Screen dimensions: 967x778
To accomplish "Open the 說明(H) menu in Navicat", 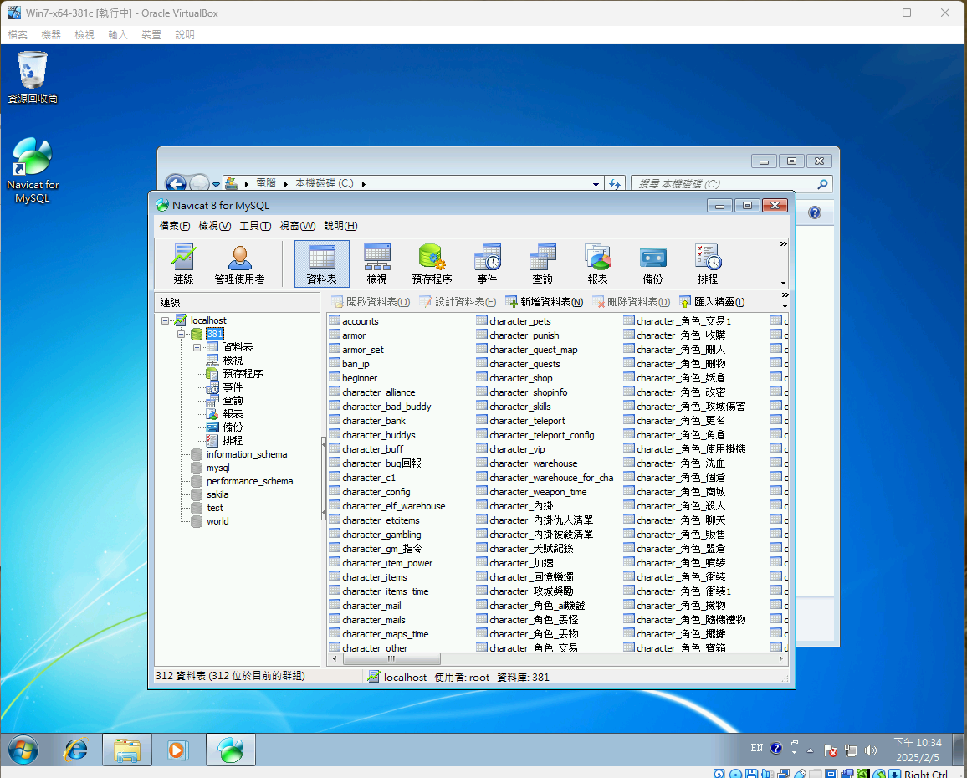I will pos(340,226).
